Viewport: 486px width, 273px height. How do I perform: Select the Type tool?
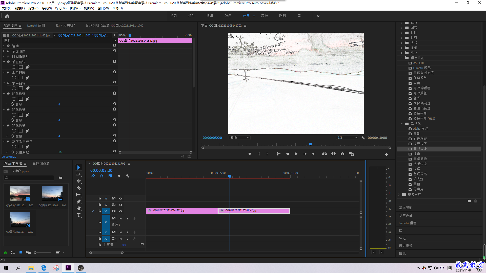[79, 215]
